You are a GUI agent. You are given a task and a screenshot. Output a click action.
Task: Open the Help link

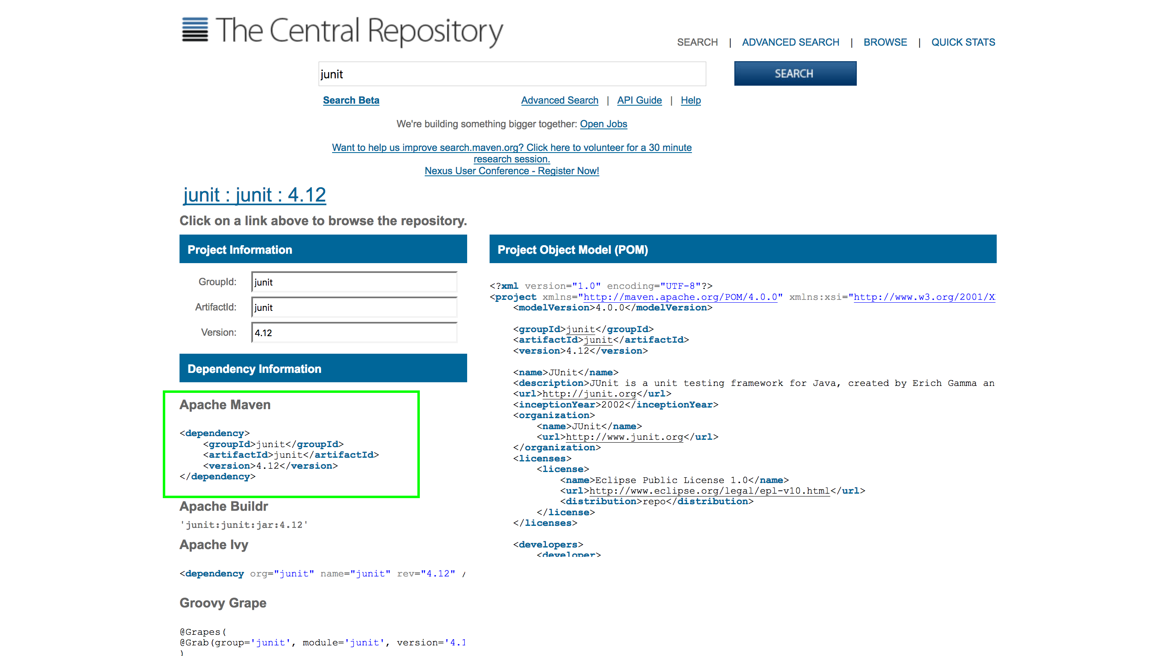pos(691,100)
